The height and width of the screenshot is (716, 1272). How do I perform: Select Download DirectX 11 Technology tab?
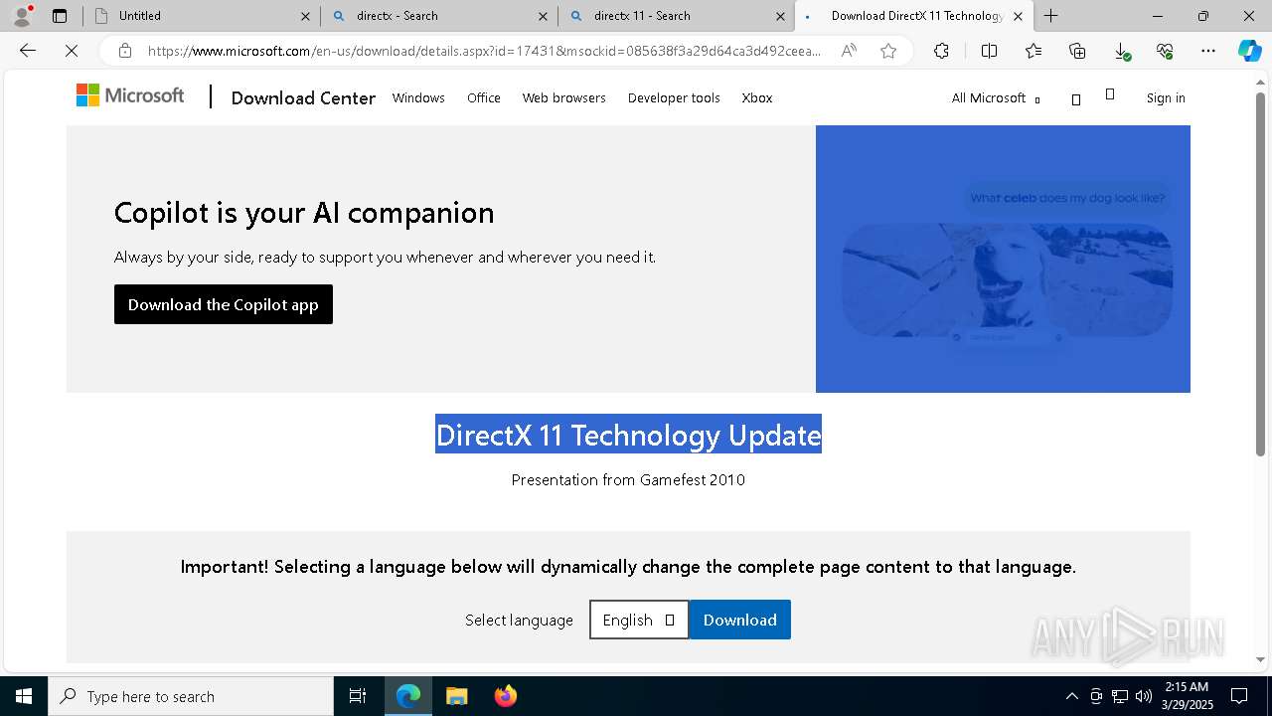pos(914,16)
